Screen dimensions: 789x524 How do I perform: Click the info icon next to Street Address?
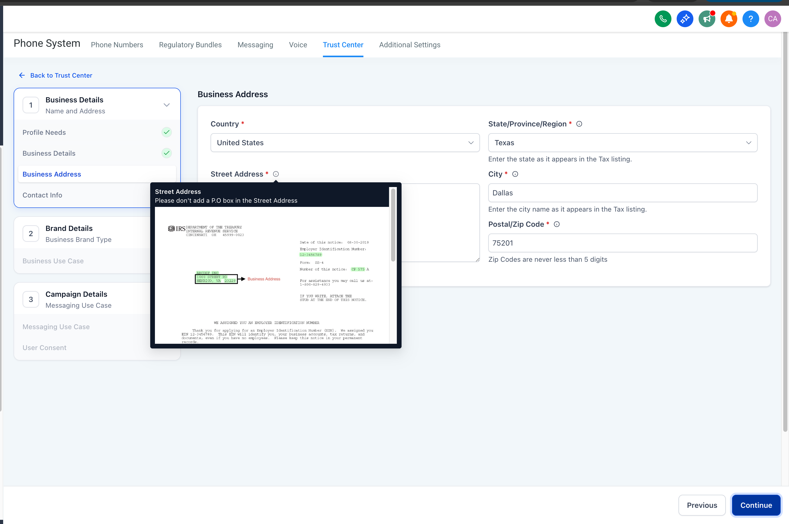[276, 174]
